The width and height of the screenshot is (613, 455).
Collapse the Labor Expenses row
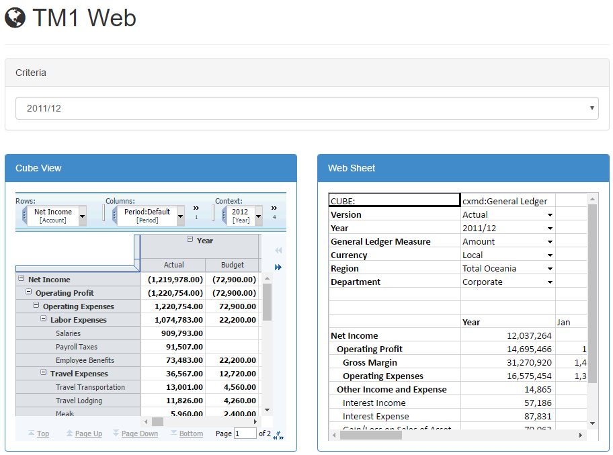44,319
